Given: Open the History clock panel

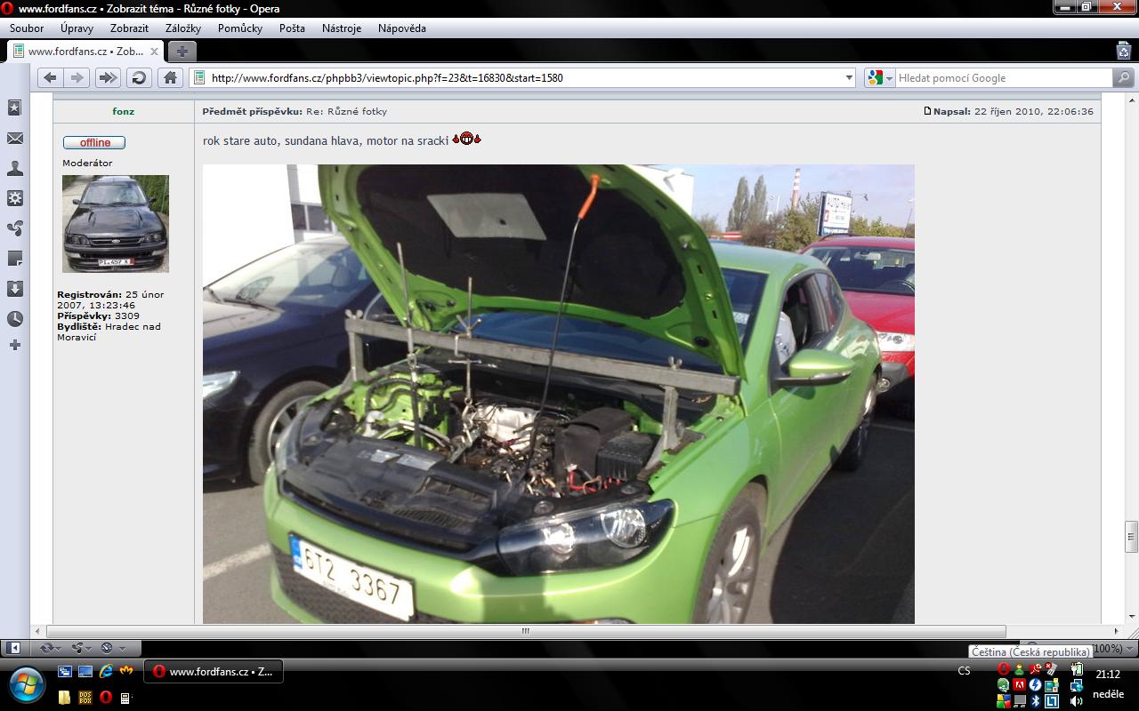Looking at the screenshot, I should 15,319.
